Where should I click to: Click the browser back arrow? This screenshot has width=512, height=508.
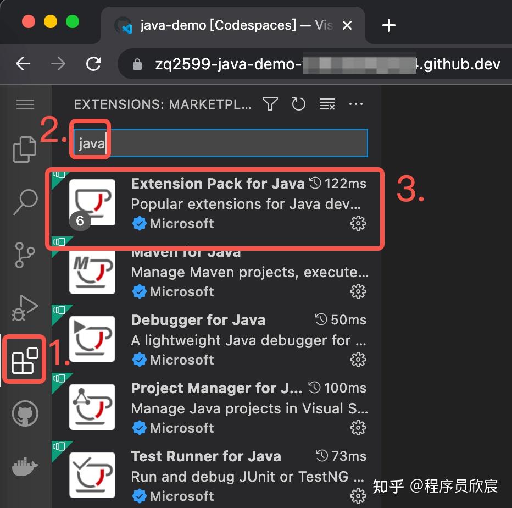point(23,64)
